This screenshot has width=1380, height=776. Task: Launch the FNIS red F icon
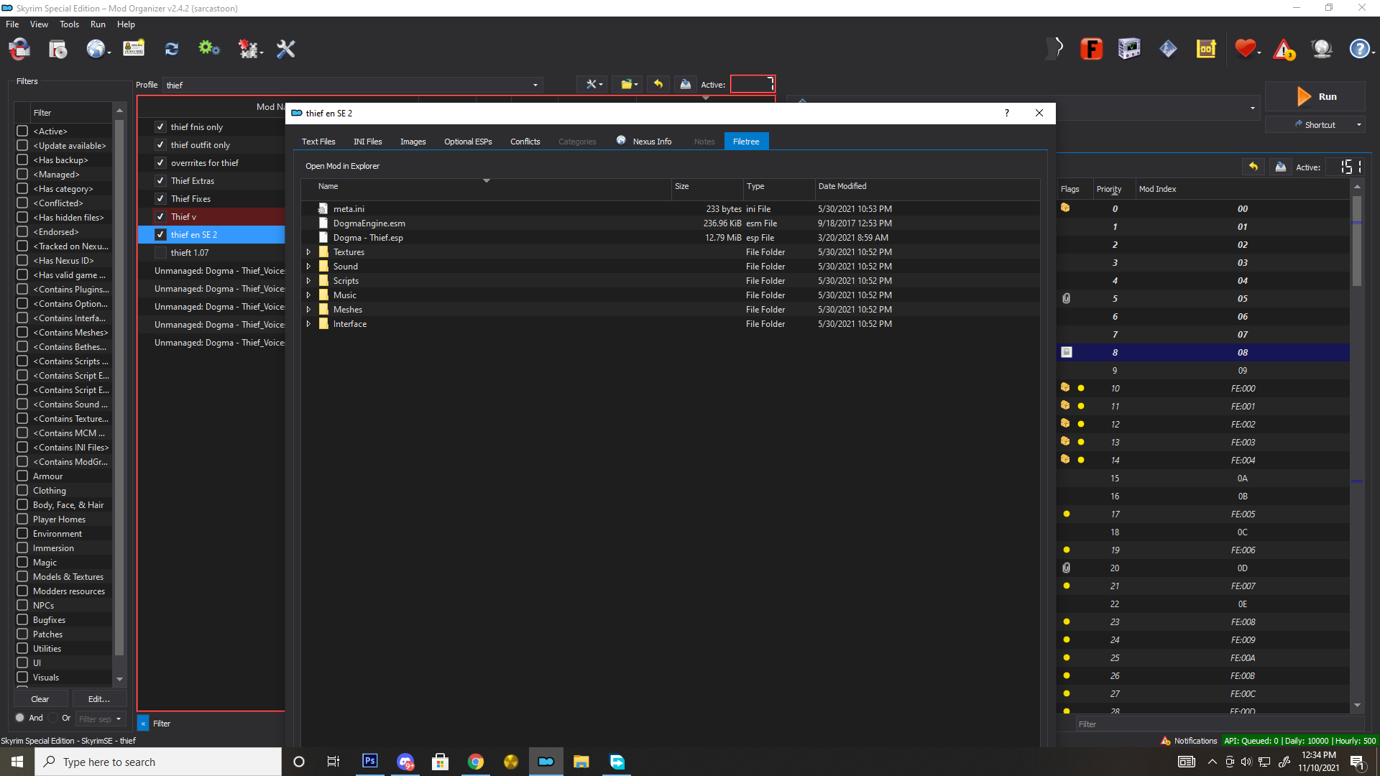pyautogui.click(x=1092, y=49)
